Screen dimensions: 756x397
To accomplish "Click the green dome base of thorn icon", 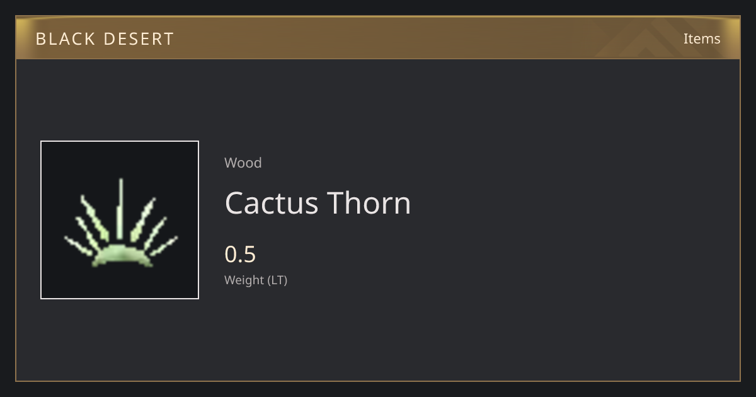I will 121,255.
